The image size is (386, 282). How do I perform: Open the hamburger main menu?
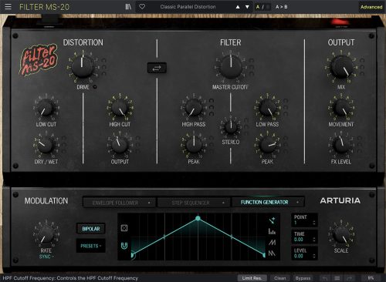(x=8, y=6)
